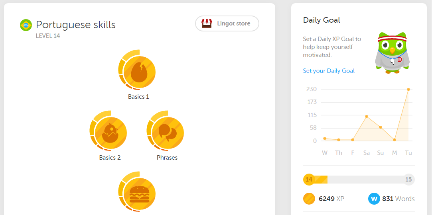Image resolution: width=432 pixels, height=215 pixels.
Task: Open the Lingot store button
Action: click(227, 23)
